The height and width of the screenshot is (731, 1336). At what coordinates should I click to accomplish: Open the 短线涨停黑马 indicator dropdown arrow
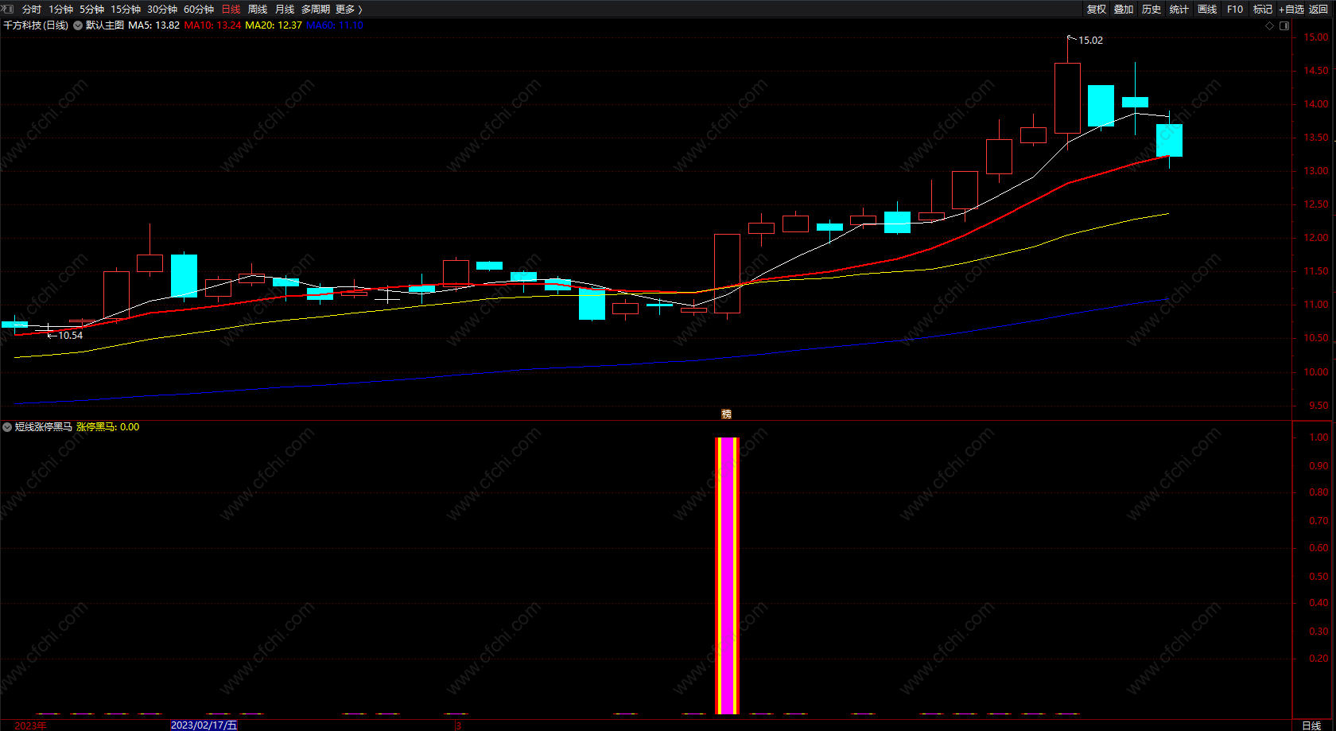(x=7, y=427)
